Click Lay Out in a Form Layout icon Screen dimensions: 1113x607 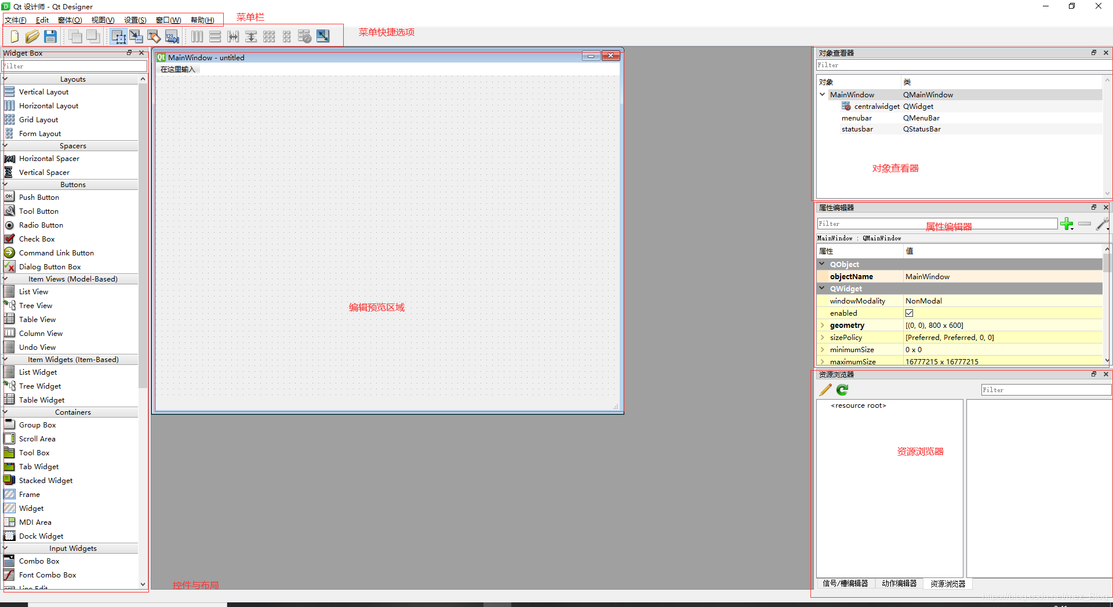pos(287,36)
